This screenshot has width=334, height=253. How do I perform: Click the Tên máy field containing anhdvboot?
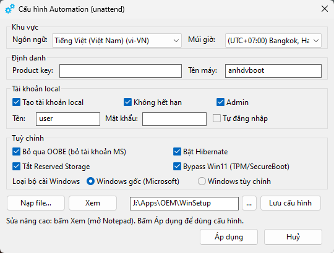[x=273, y=71]
